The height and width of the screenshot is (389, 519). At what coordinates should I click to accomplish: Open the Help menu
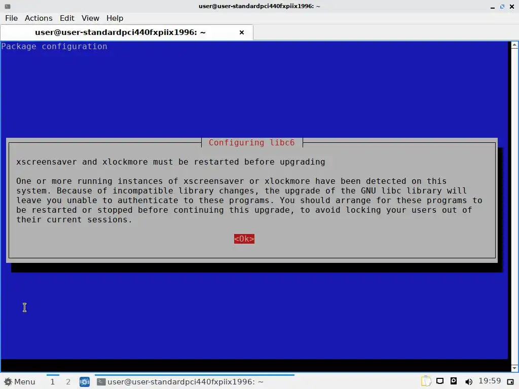tap(115, 18)
